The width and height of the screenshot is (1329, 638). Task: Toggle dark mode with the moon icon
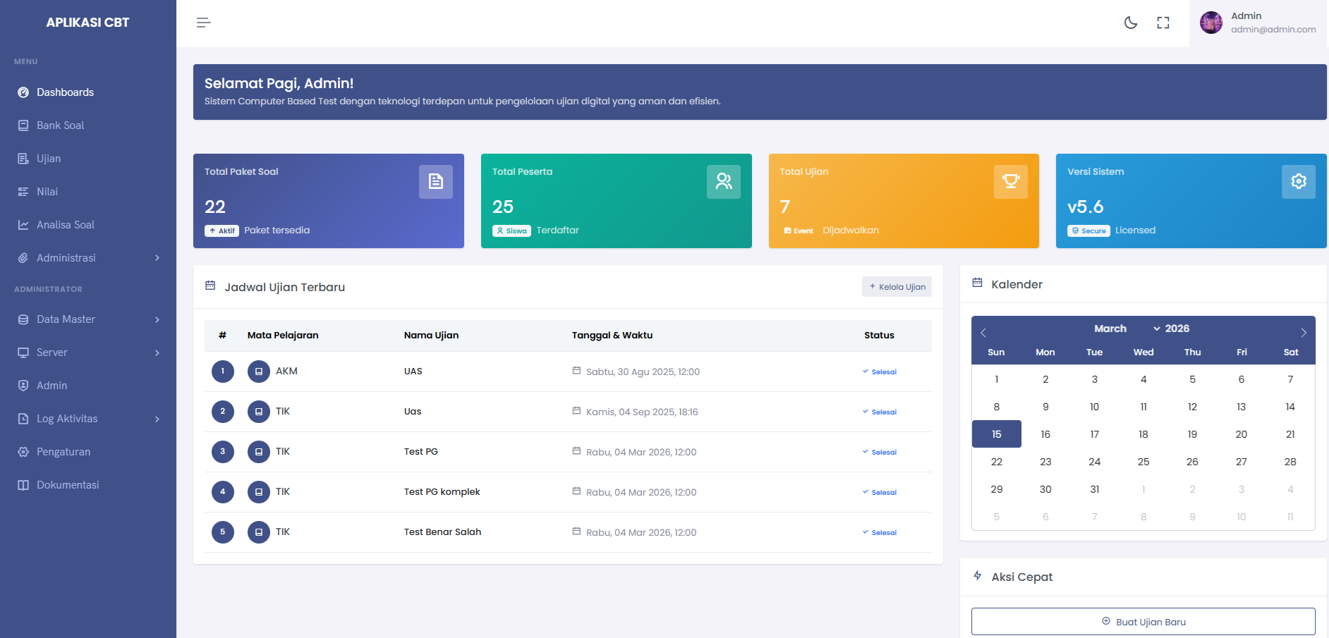click(x=1130, y=23)
